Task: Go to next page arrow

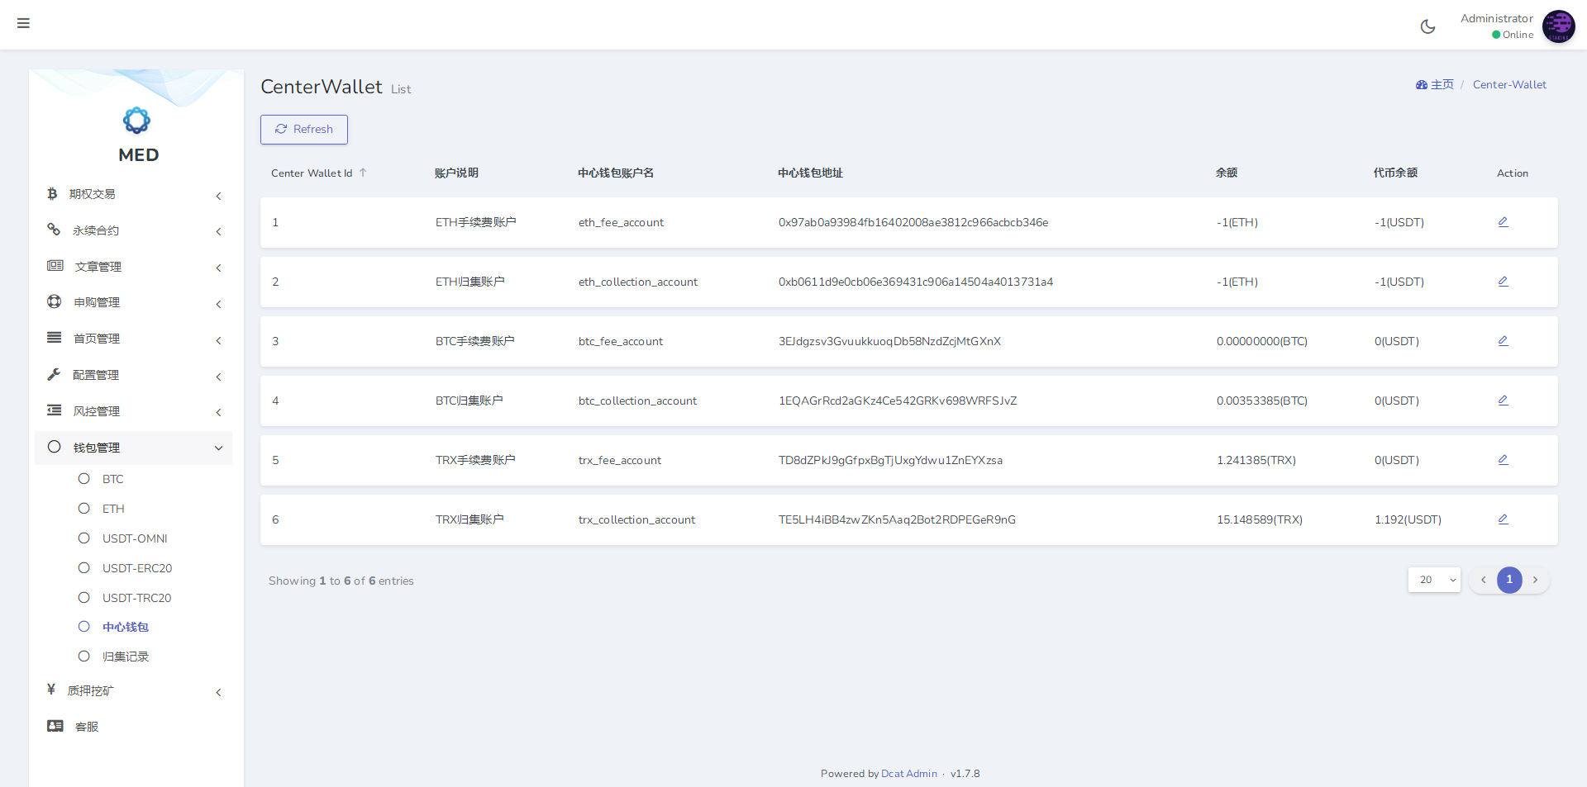Action: click(1535, 580)
